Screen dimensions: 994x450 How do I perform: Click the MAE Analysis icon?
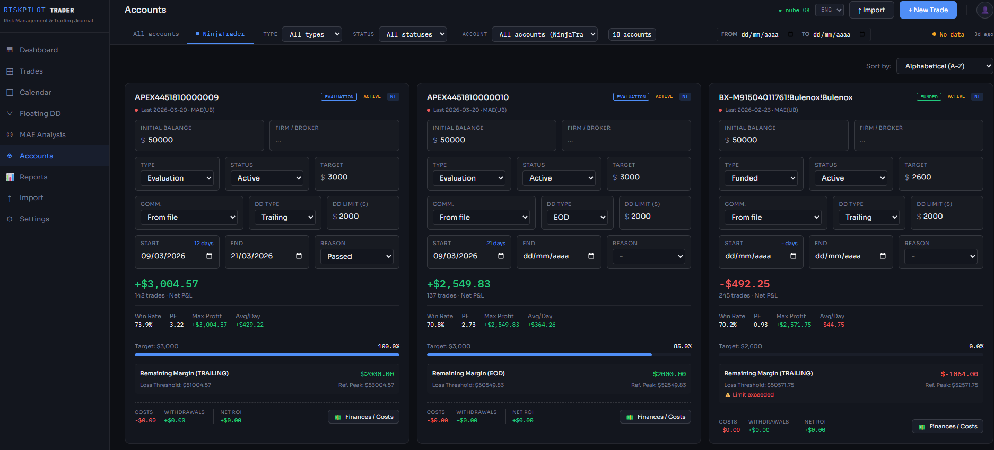coord(10,134)
